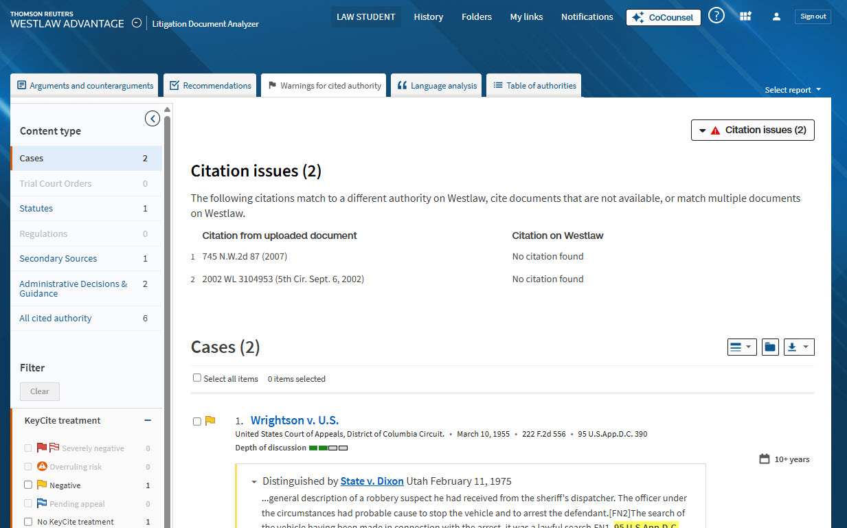This screenshot has height=528, width=847.
Task: Open the Wrightson v. U.S. case link
Action: point(294,420)
